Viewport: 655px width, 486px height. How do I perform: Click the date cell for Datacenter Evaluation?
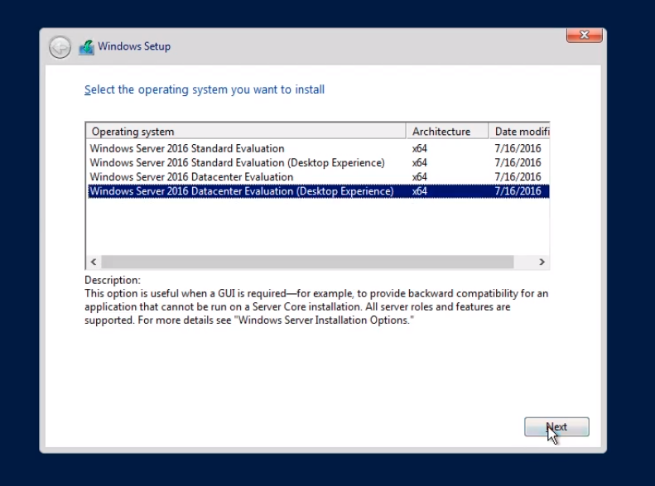[518, 177]
